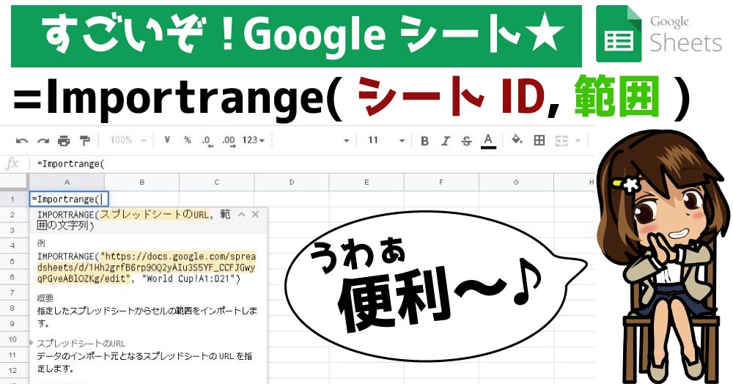This screenshot has width=733, height=384.
Task: Open the 100% zoom dropdown
Action: (x=128, y=140)
